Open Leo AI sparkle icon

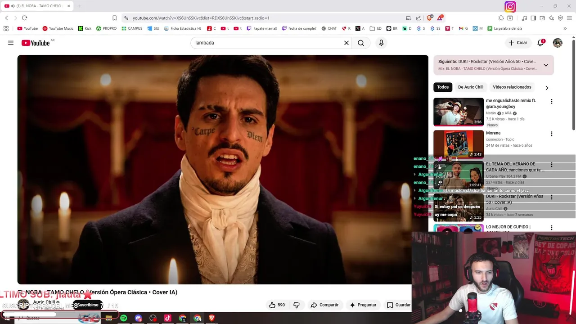tap(551, 18)
